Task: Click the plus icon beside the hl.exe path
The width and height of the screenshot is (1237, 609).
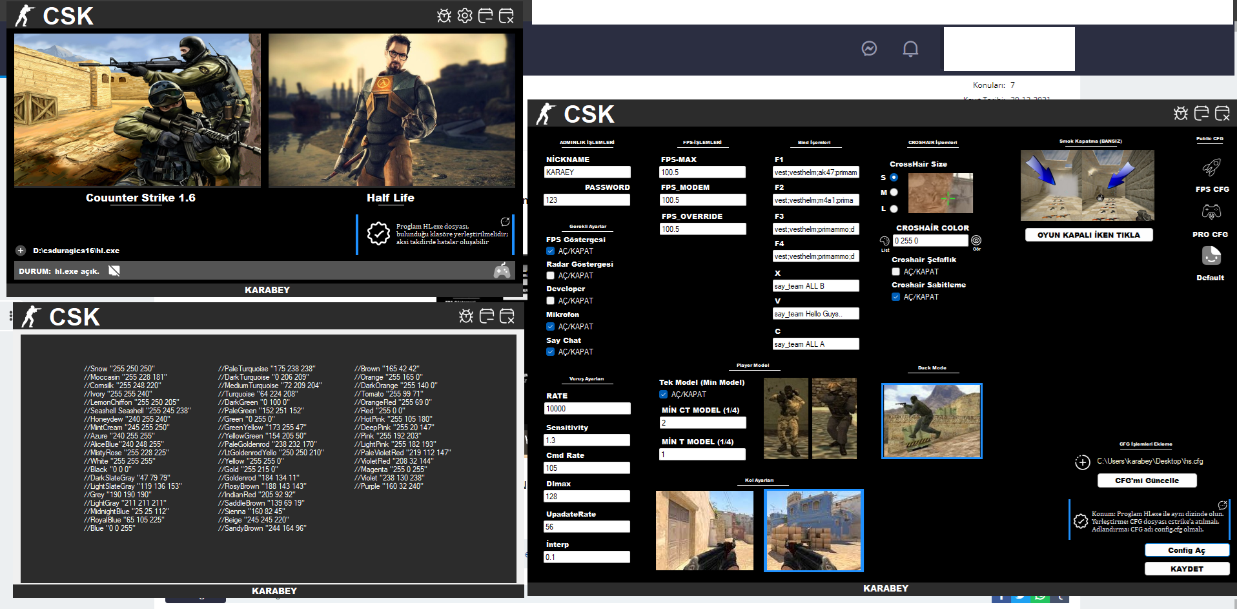Action: pyautogui.click(x=21, y=251)
